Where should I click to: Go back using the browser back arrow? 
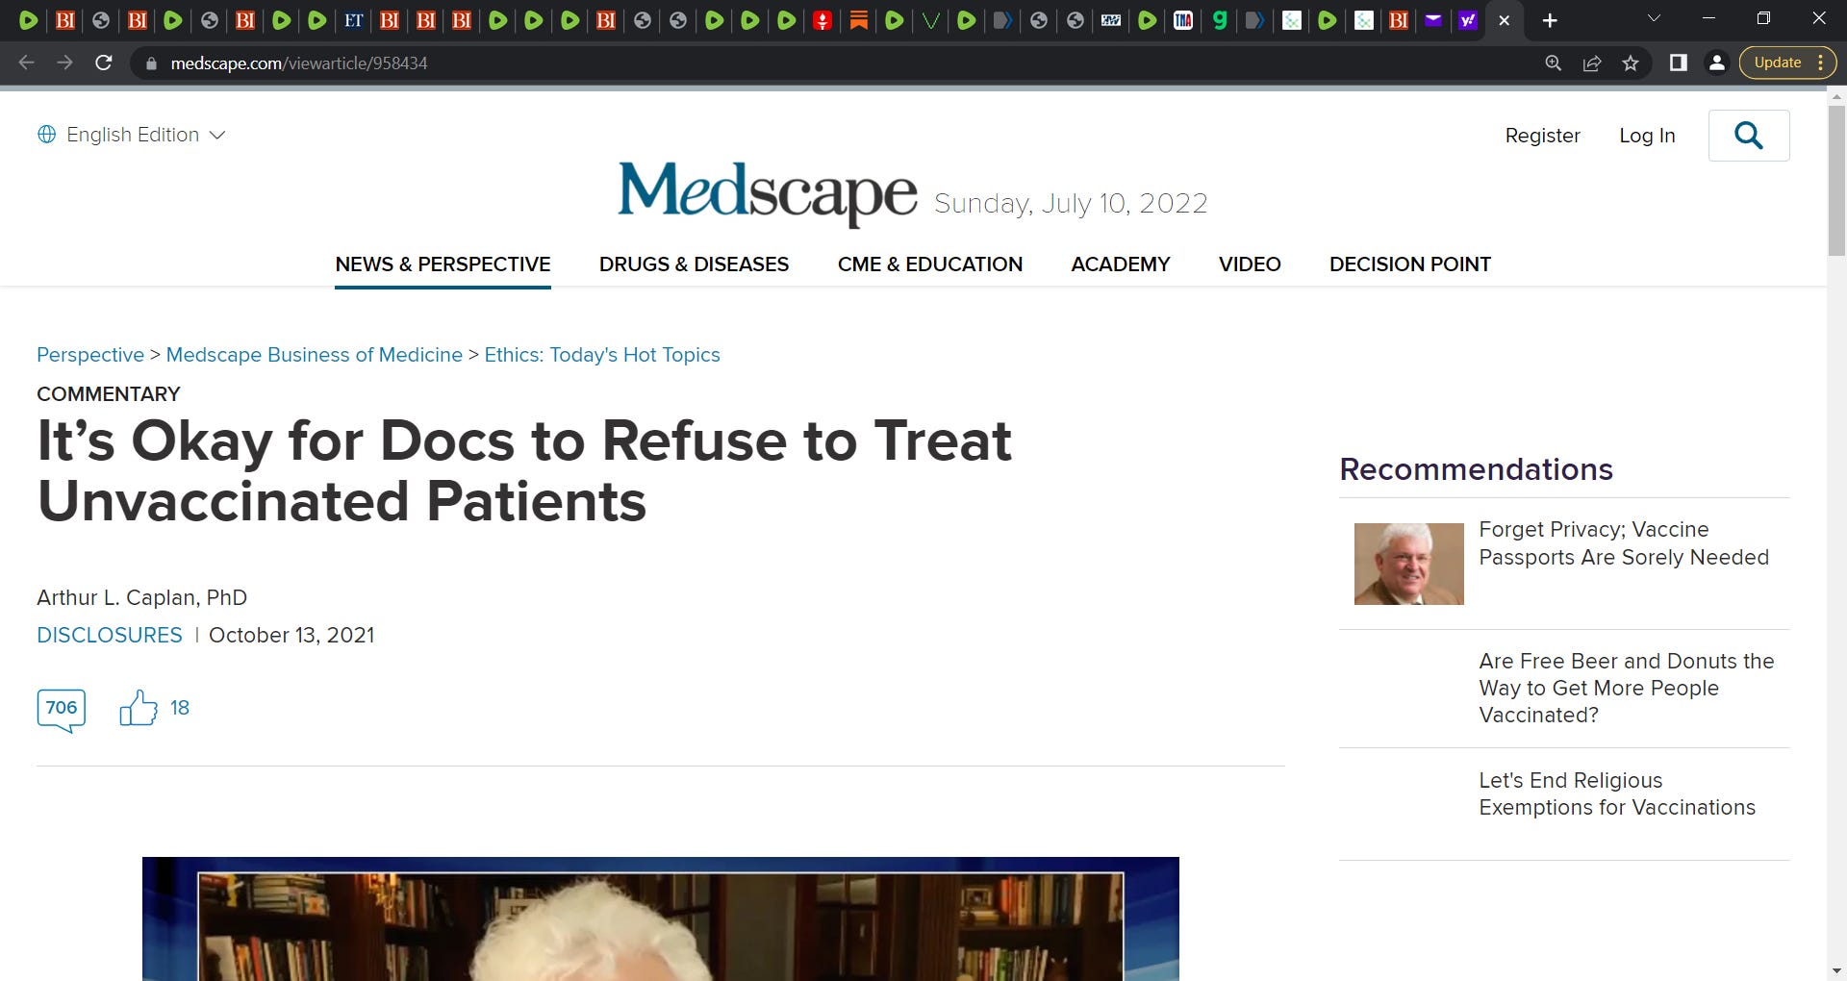click(x=26, y=63)
